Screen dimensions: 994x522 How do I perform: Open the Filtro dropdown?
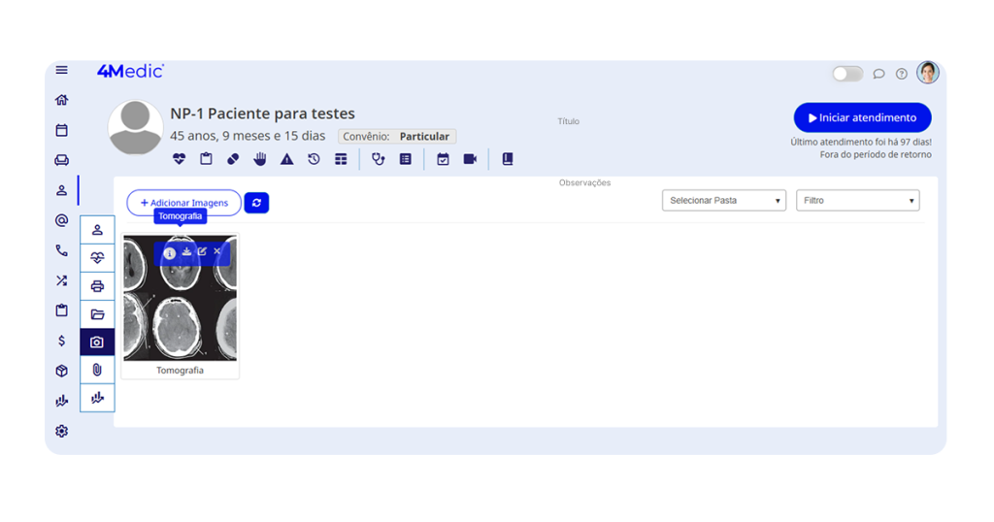857,201
